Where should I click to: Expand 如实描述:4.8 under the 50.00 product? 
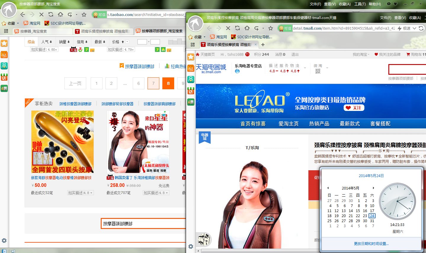[81, 193]
